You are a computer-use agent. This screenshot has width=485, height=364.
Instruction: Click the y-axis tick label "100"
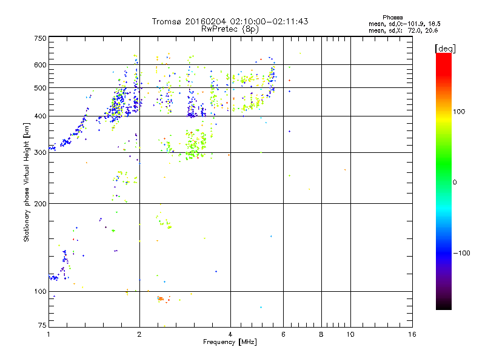click(x=40, y=292)
